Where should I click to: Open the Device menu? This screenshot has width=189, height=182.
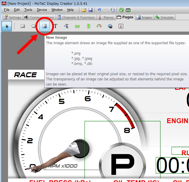(42, 10)
